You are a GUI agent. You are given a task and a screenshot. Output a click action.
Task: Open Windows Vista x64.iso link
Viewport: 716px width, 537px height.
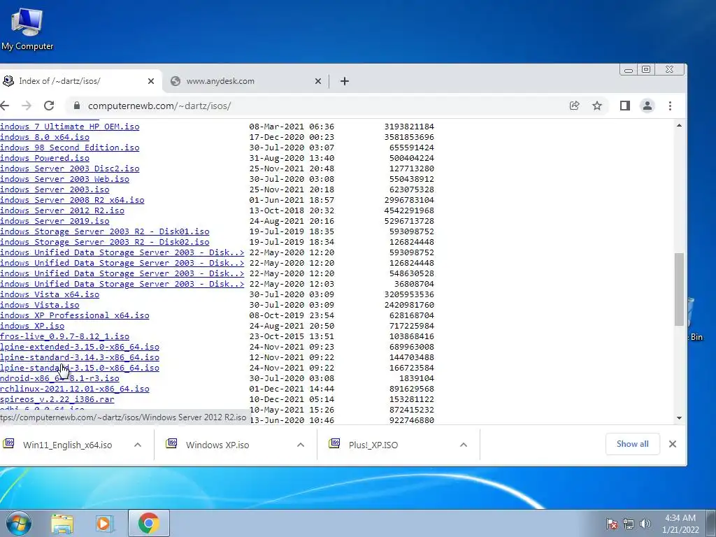pyautogui.click(x=50, y=294)
